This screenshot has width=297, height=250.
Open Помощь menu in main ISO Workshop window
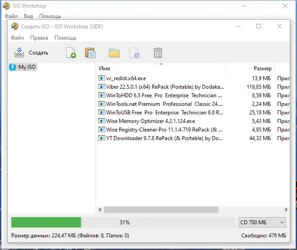50,16
